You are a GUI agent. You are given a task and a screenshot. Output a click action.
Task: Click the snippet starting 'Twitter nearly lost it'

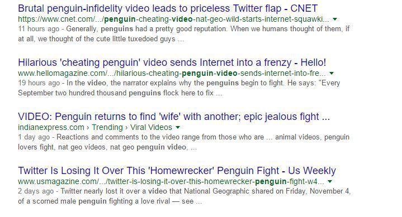[185, 196]
